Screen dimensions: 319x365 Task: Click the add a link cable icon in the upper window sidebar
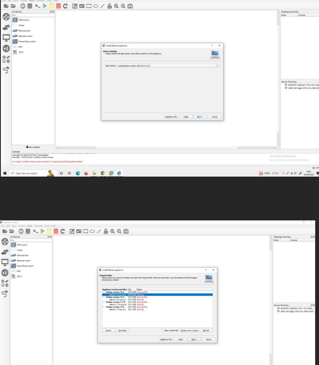click(x=6, y=70)
